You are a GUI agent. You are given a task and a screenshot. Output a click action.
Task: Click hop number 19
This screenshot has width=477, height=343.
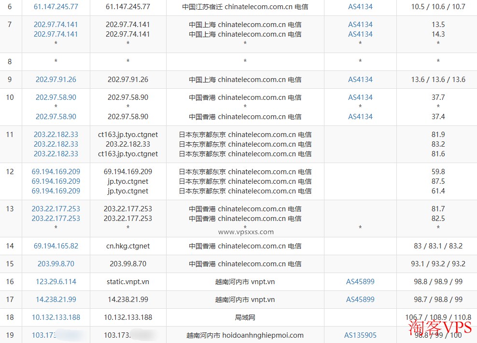pos(10,335)
